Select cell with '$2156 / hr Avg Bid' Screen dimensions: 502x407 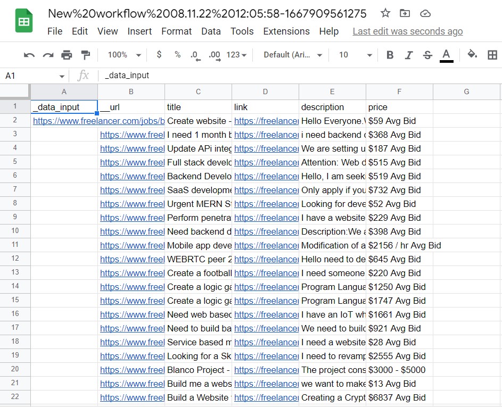(x=399, y=245)
